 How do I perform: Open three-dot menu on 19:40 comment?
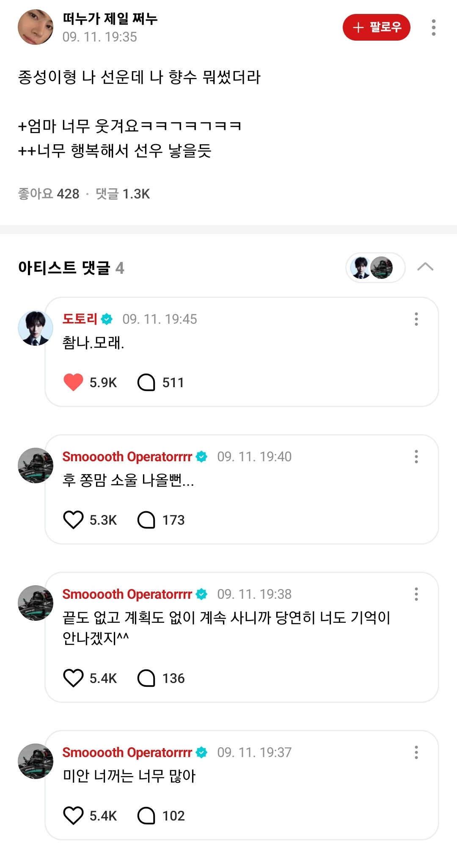coord(416,457)
